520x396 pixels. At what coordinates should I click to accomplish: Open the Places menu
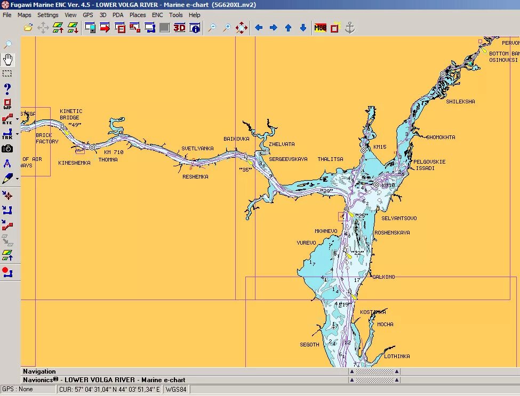pos(138,15)
